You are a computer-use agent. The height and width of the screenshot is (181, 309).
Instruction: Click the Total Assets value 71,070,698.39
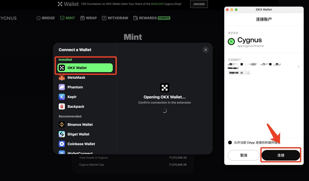(x=178, y=158)
